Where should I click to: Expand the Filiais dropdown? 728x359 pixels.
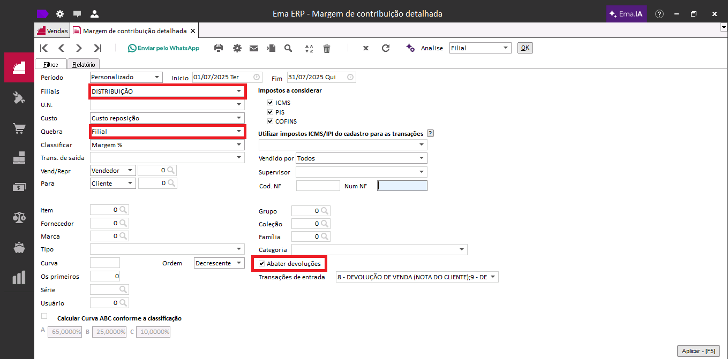coord(239,91)
